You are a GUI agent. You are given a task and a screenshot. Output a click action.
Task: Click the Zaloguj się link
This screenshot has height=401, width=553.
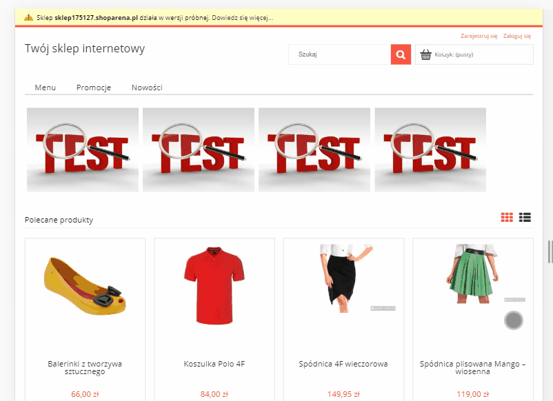click(x=516, y=36)
